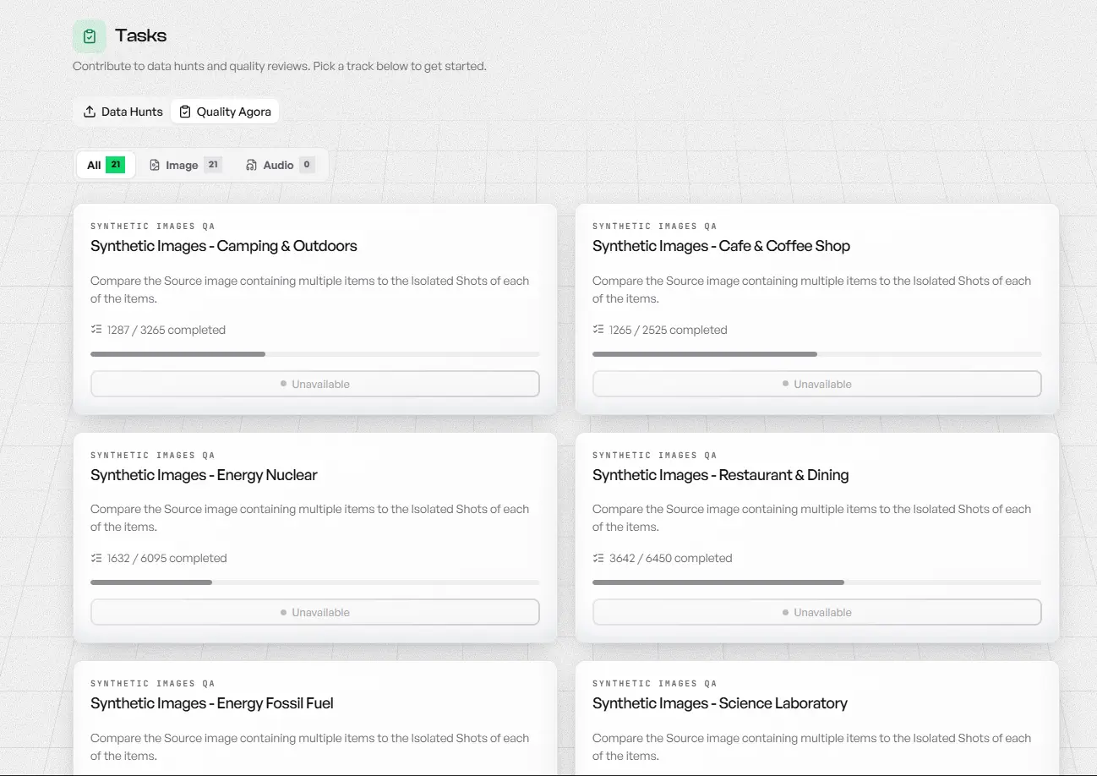This screenshot has width=1097, height=776.
Task: Click the Cafe & Coffee Shop progress bar
Action: coord(817,354)
